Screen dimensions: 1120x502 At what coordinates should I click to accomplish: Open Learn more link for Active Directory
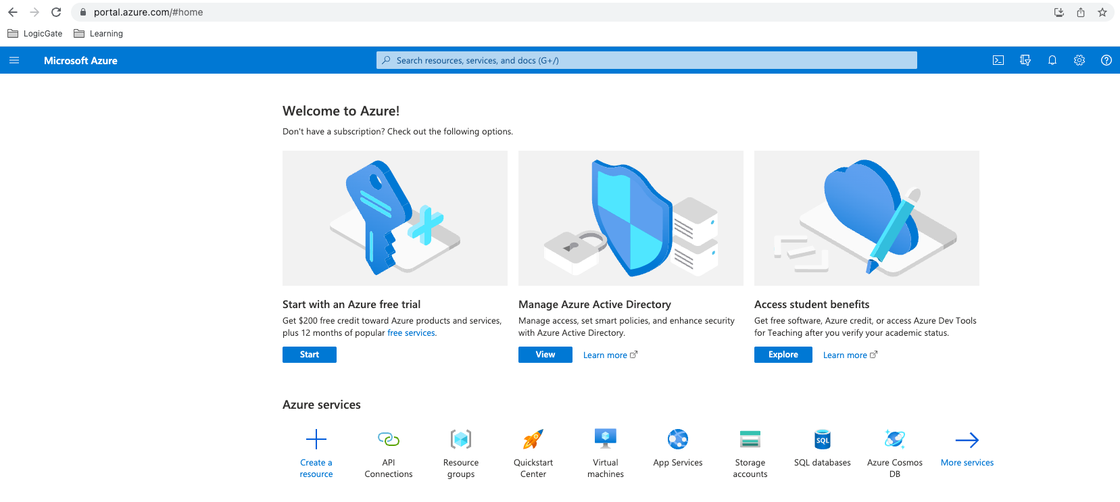610,355
